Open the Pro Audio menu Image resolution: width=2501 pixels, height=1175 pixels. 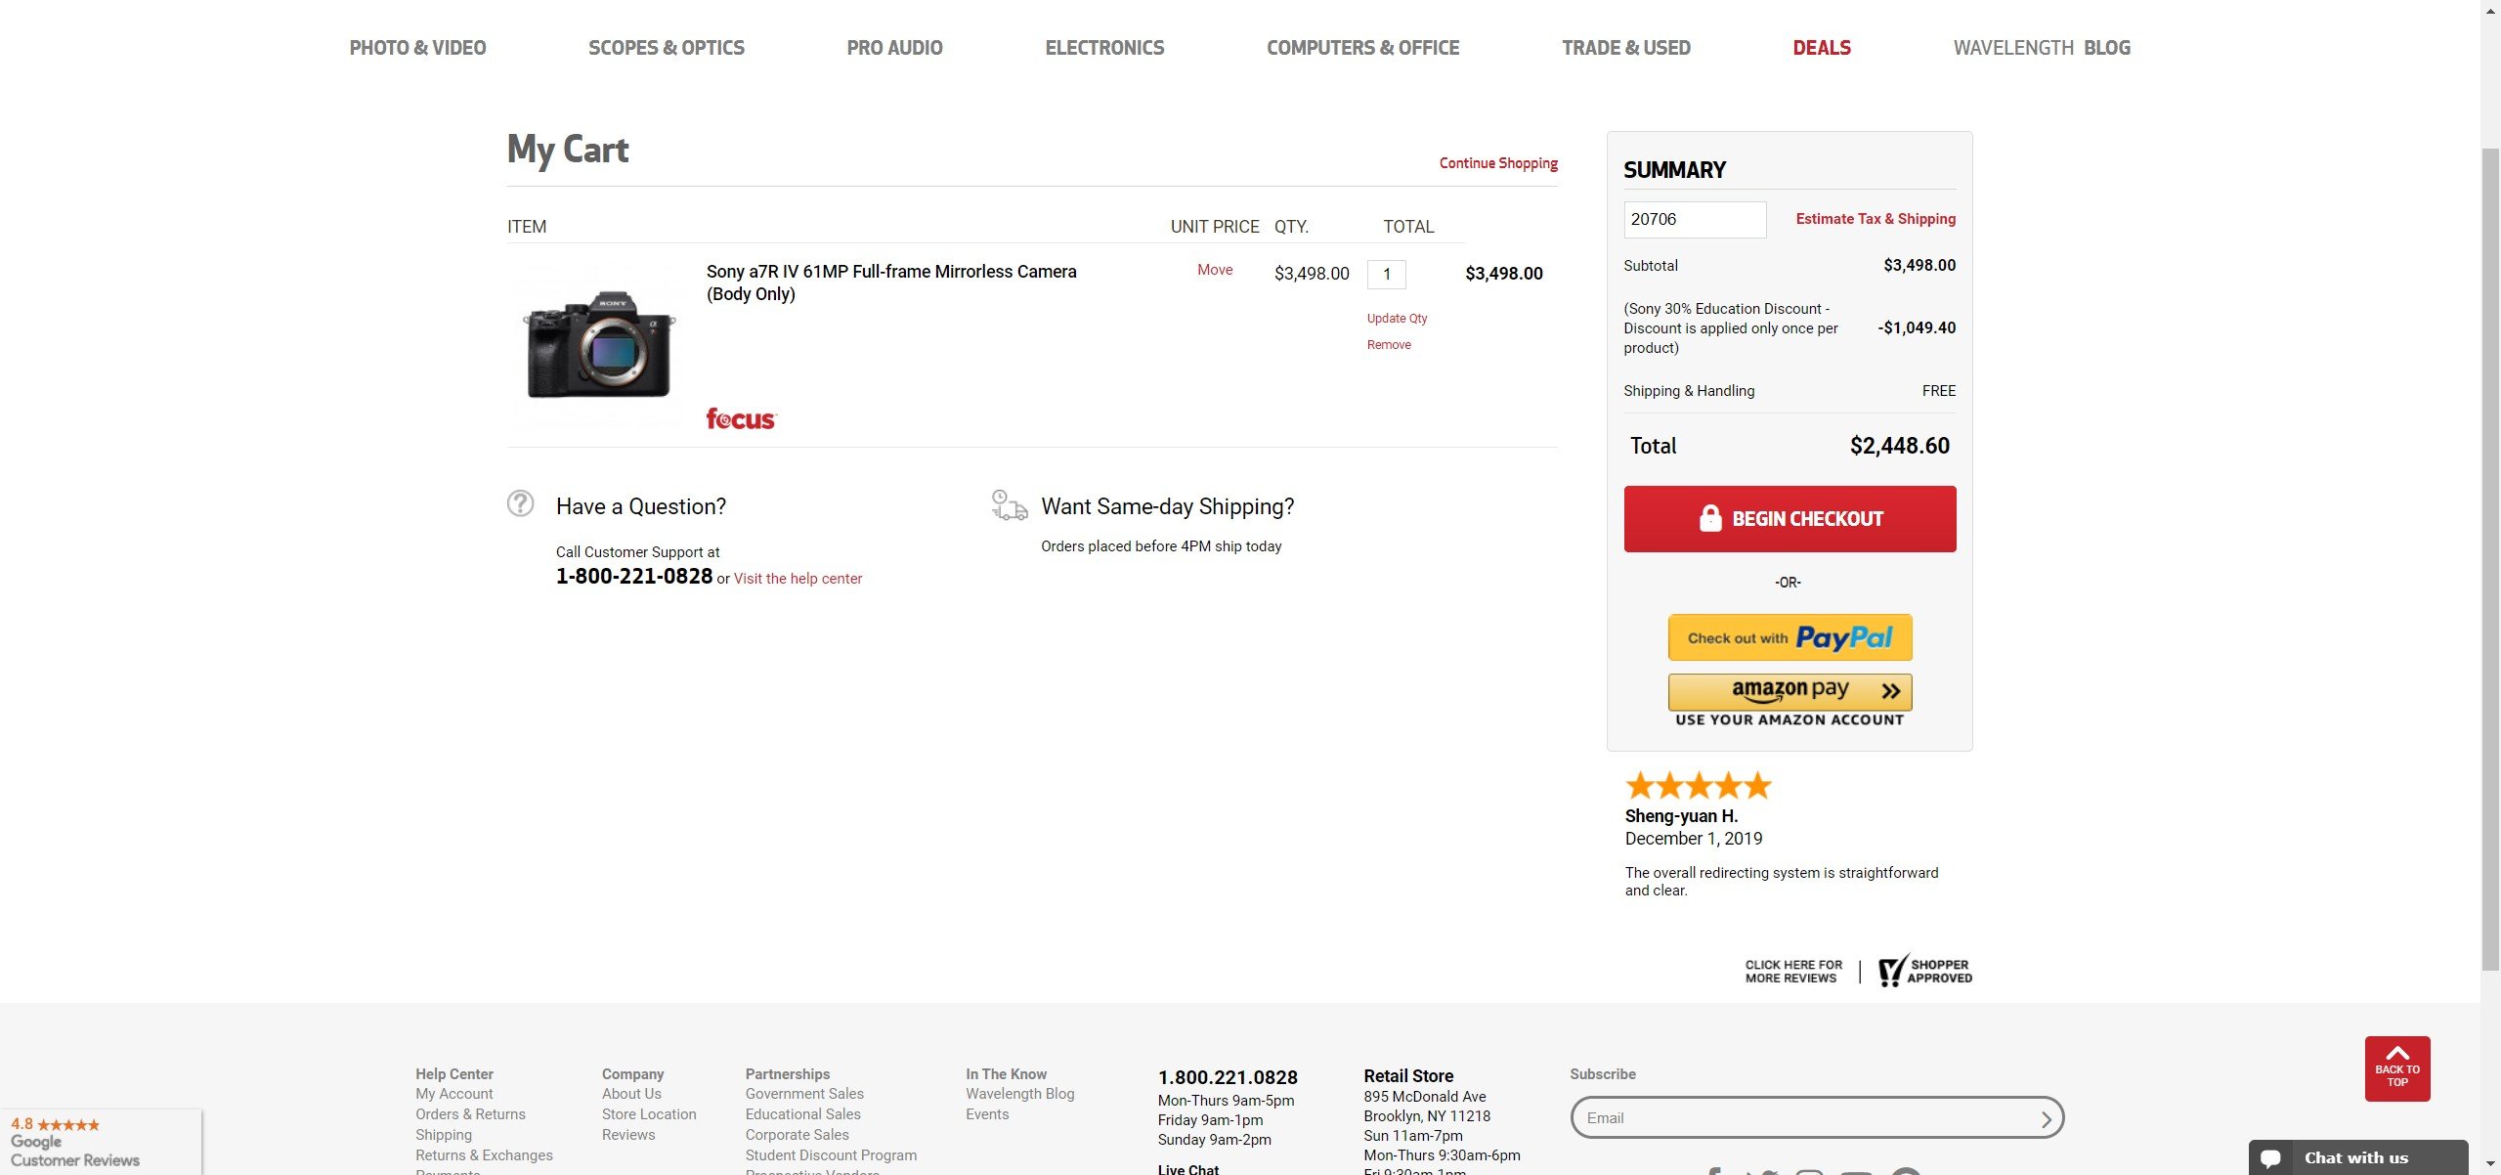click(x=894, y=48)
